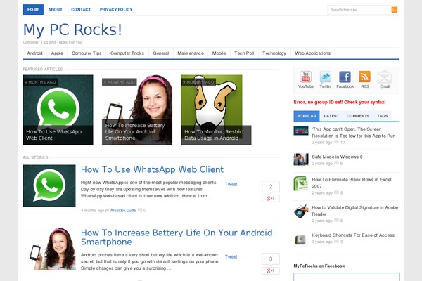Screen dimensions: 422x281
Task: Open the HOME menu item
Action: 33,10
